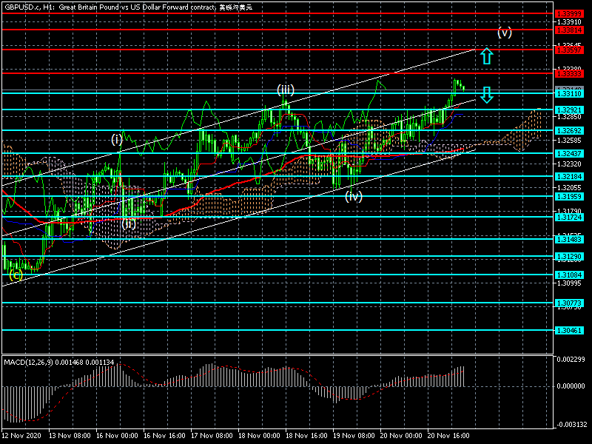Viewport: 592px width, 444px height.
Task: Click the cyan 1.31959 price tag
Action: pyautogui.click(x=569, y=196)
